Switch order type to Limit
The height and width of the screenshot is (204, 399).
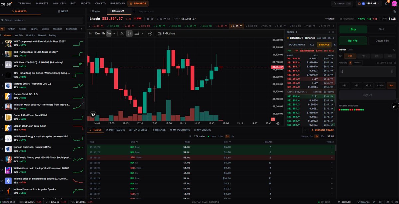coord(350,49)
